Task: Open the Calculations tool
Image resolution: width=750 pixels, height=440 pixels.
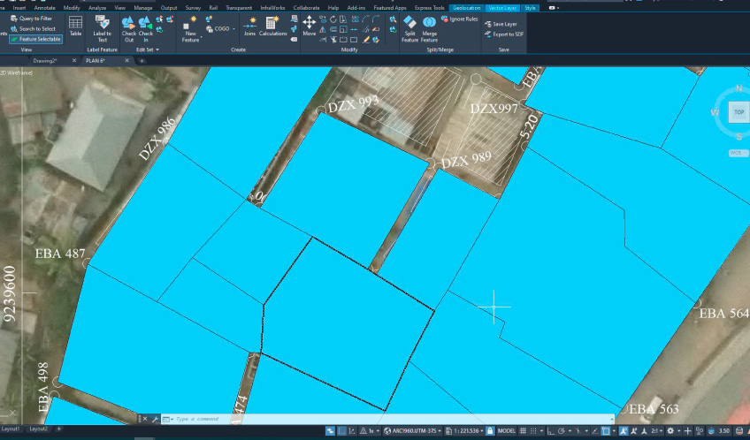Action: 272,25
